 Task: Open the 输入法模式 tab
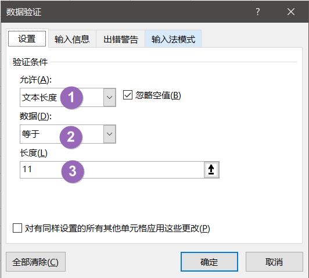[x=173, y=39]
